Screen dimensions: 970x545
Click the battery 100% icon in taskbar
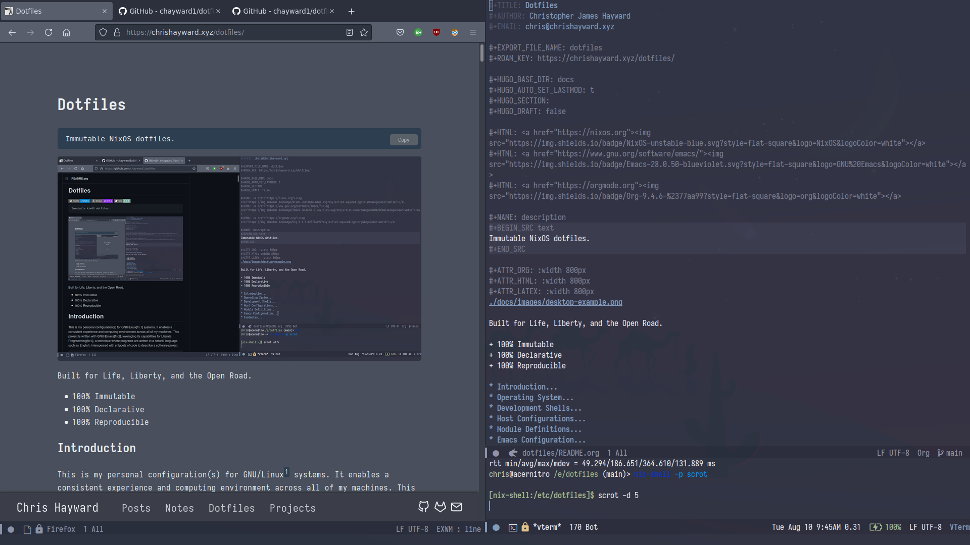pyautogui.click(x=874, y=527)
